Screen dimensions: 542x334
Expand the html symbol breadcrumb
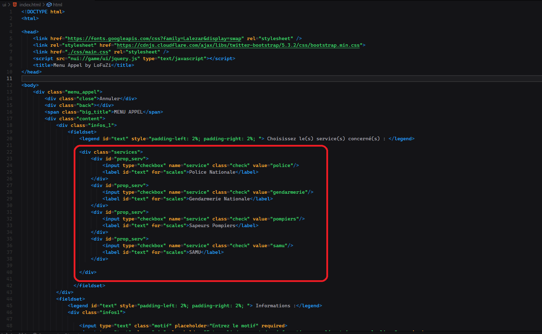57,5
